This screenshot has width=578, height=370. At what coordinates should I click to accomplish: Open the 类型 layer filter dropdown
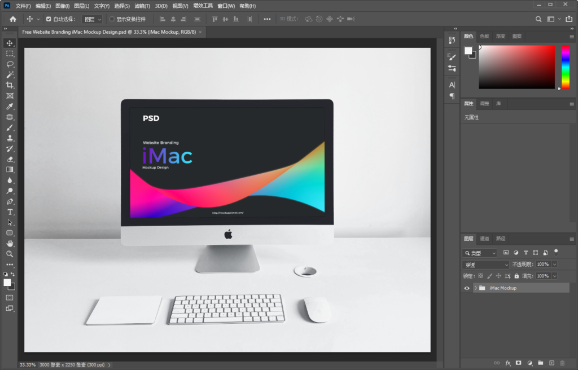click(x=480, y=253)
